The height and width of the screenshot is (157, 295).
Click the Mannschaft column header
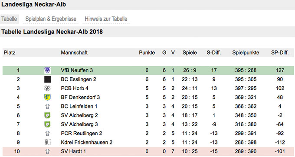click(74, 52)
